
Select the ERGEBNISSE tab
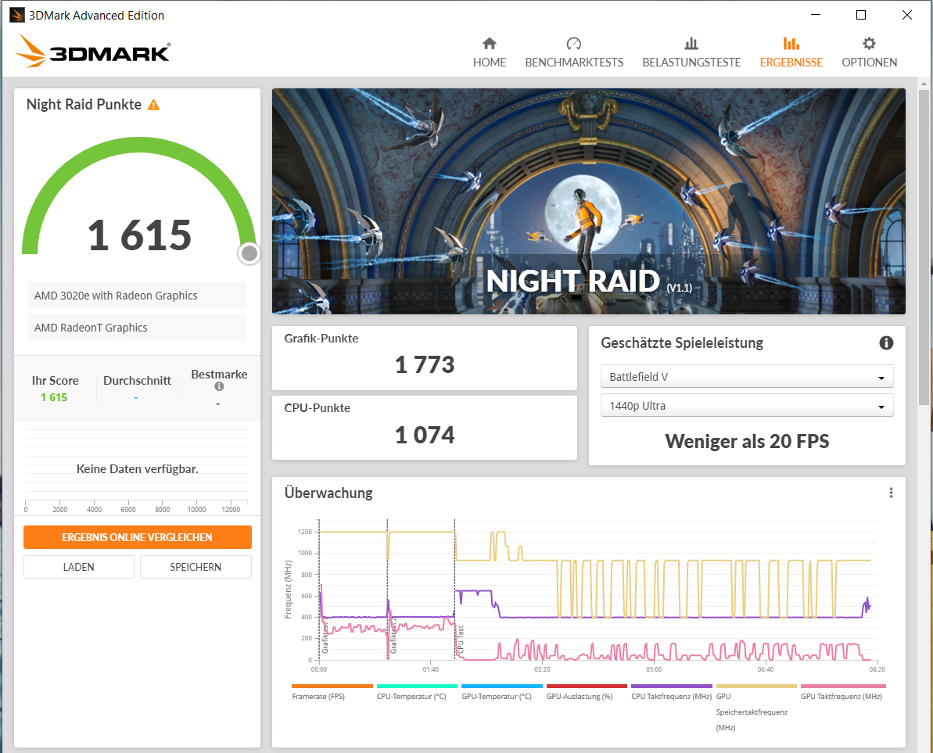point(791,52)
